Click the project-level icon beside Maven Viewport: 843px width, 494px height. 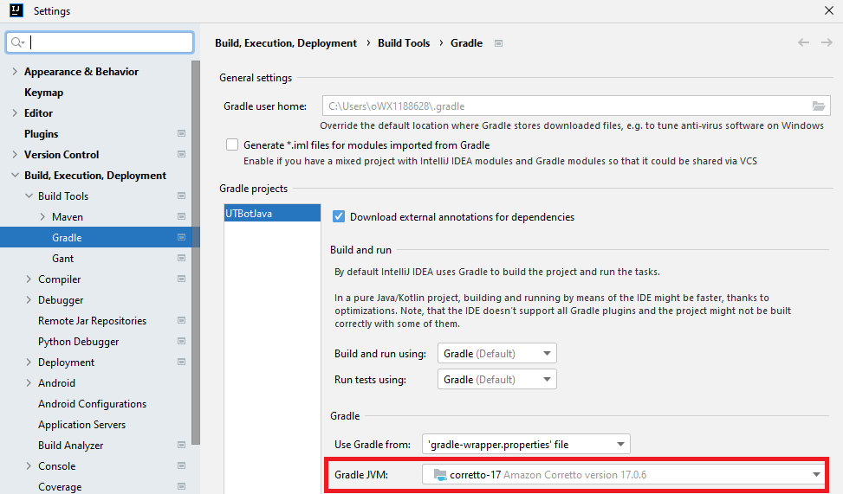point(181,217)
